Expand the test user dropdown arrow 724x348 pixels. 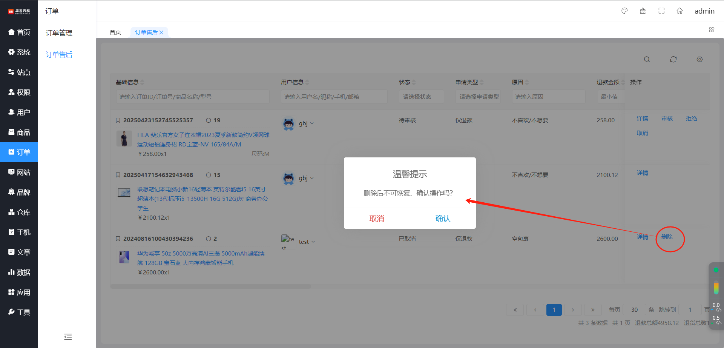click(313, 242)
